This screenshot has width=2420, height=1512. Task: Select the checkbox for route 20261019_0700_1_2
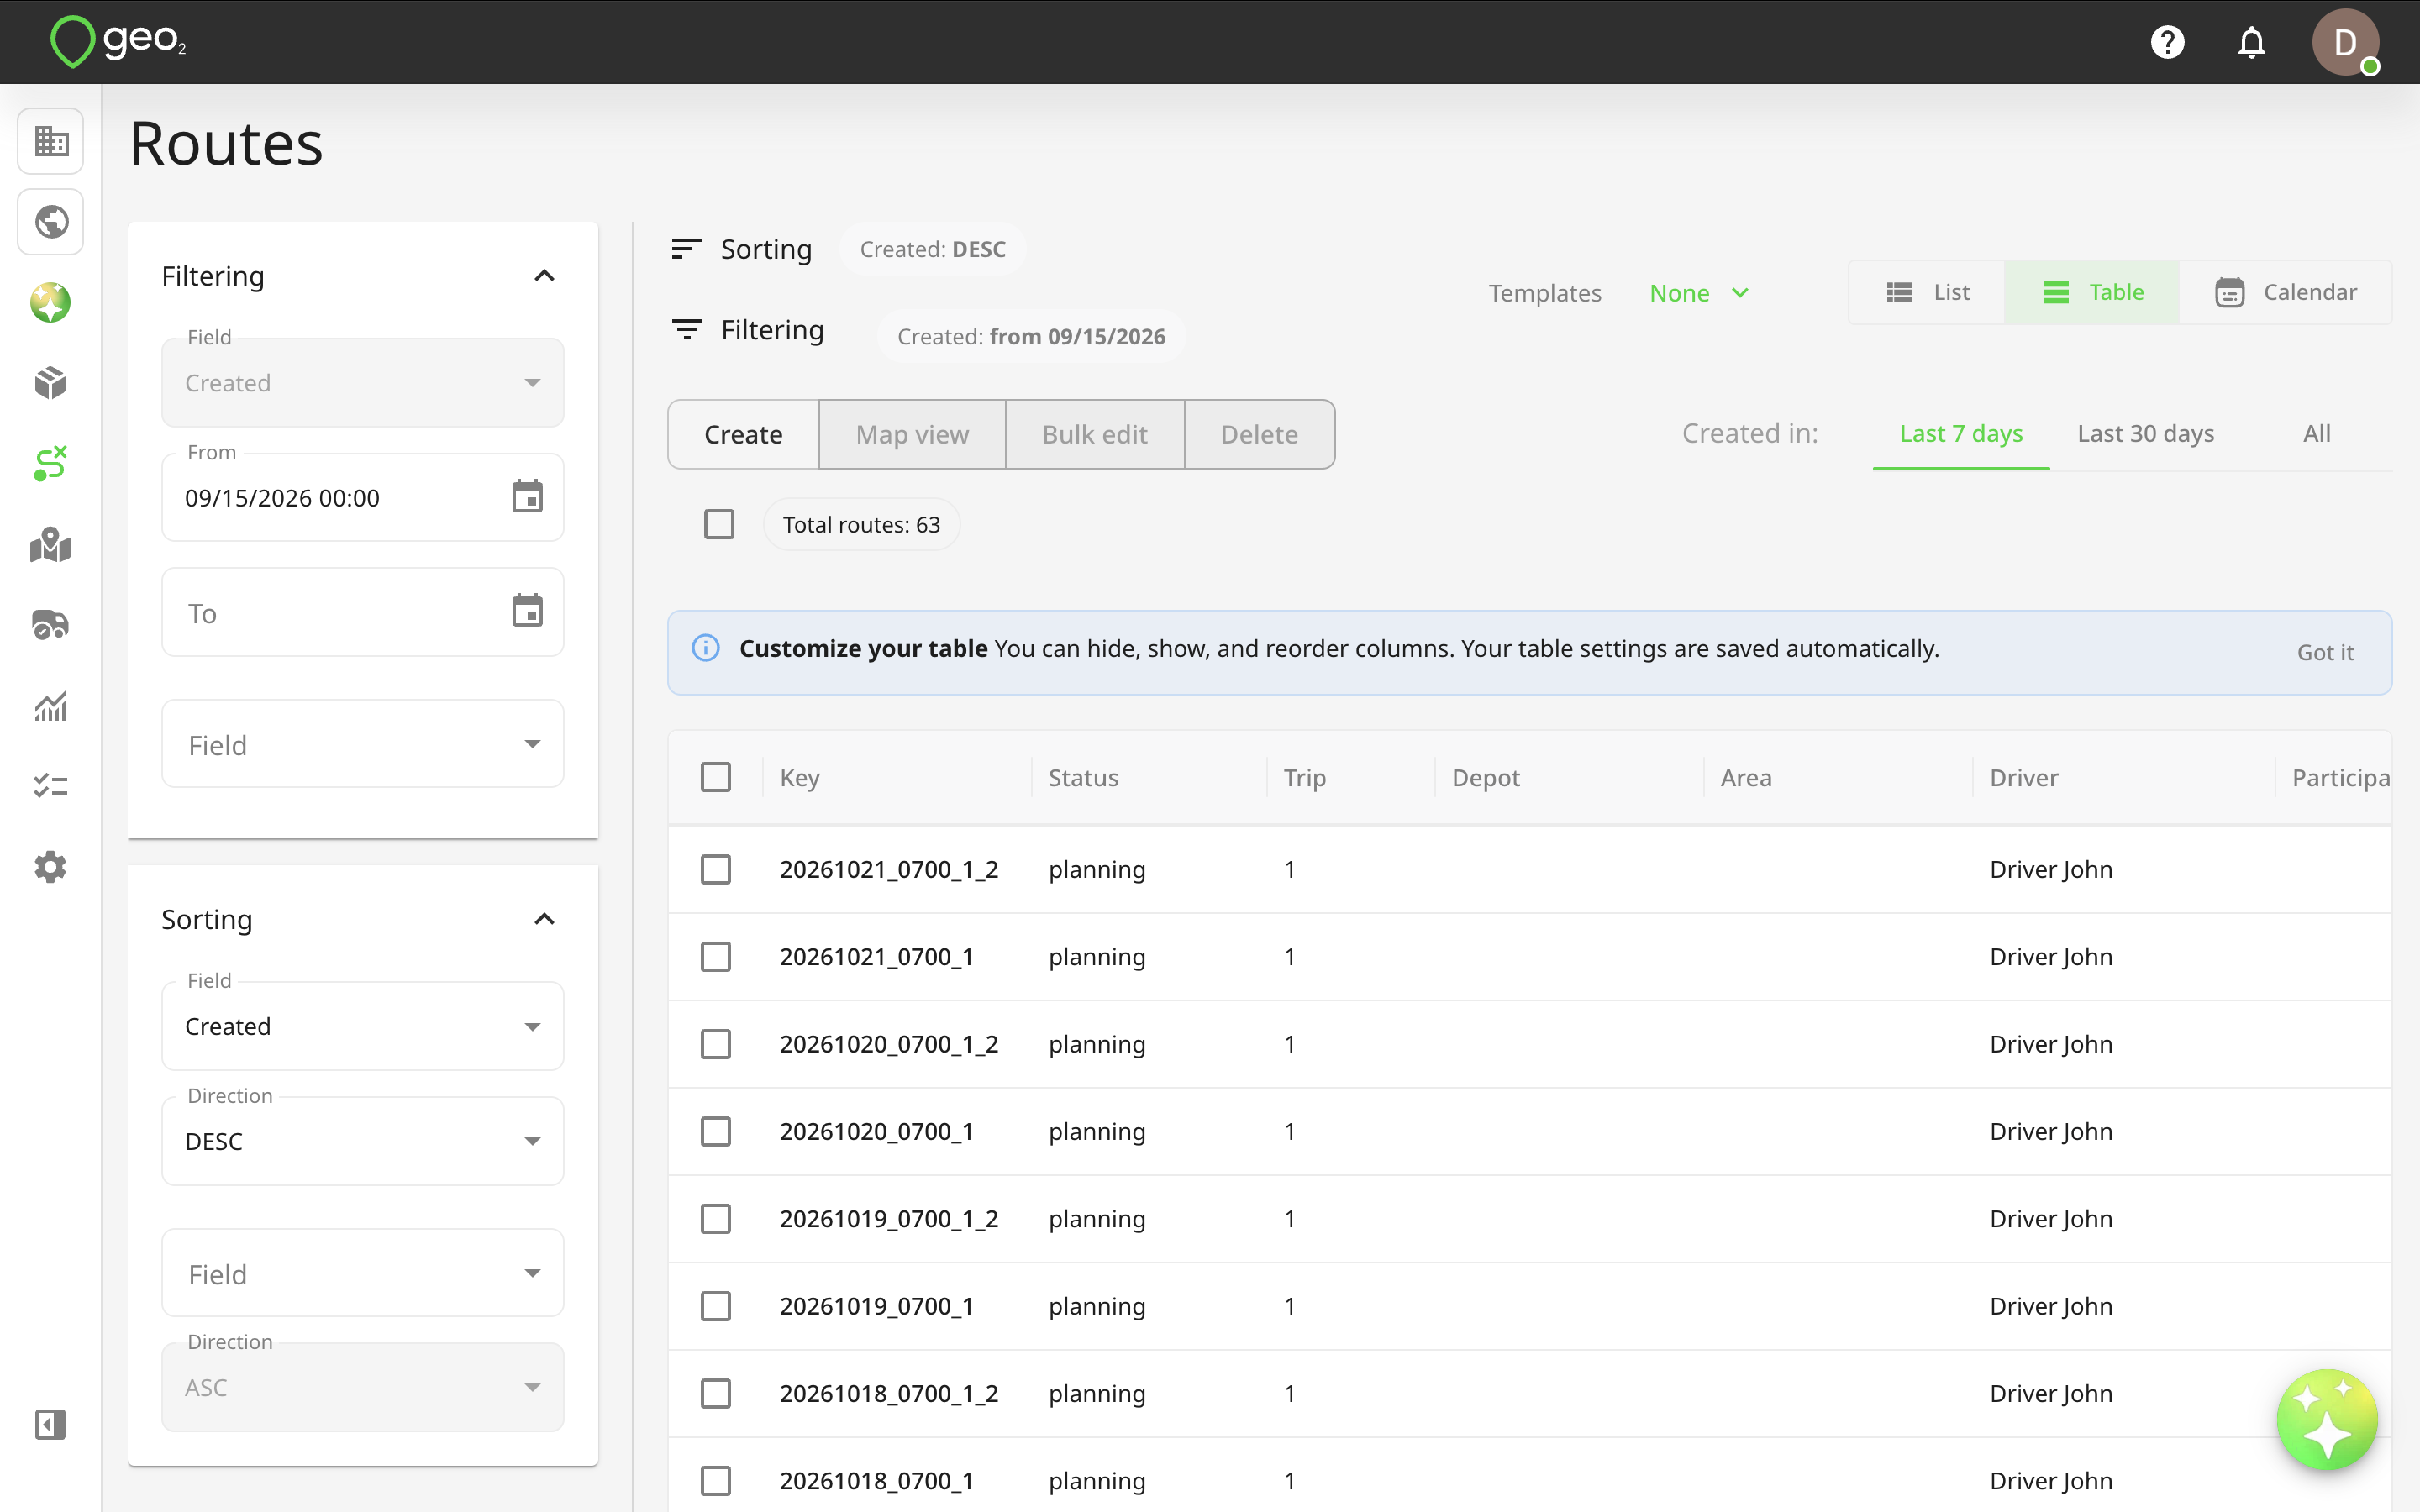coord(716,1219)
